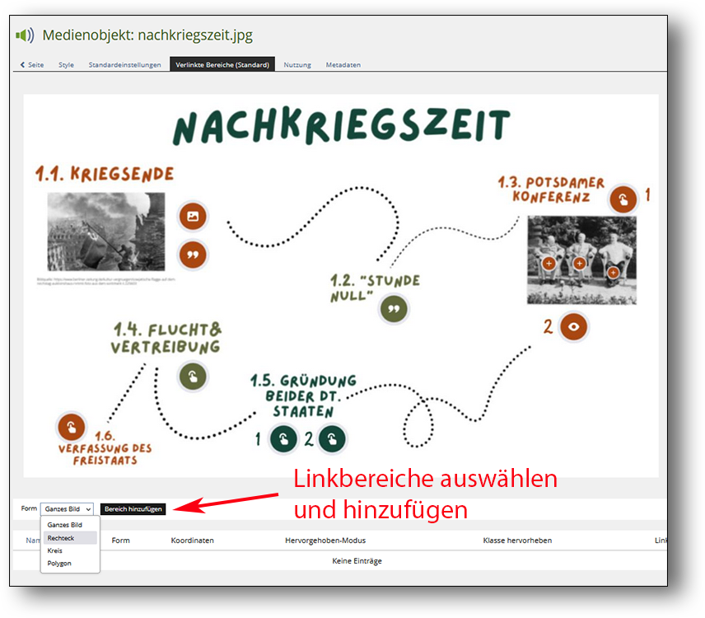This screenshot has height=618, width=705.
Task: Click the Kriegsende historical photo thumbnail
Action: click(105, 232)
